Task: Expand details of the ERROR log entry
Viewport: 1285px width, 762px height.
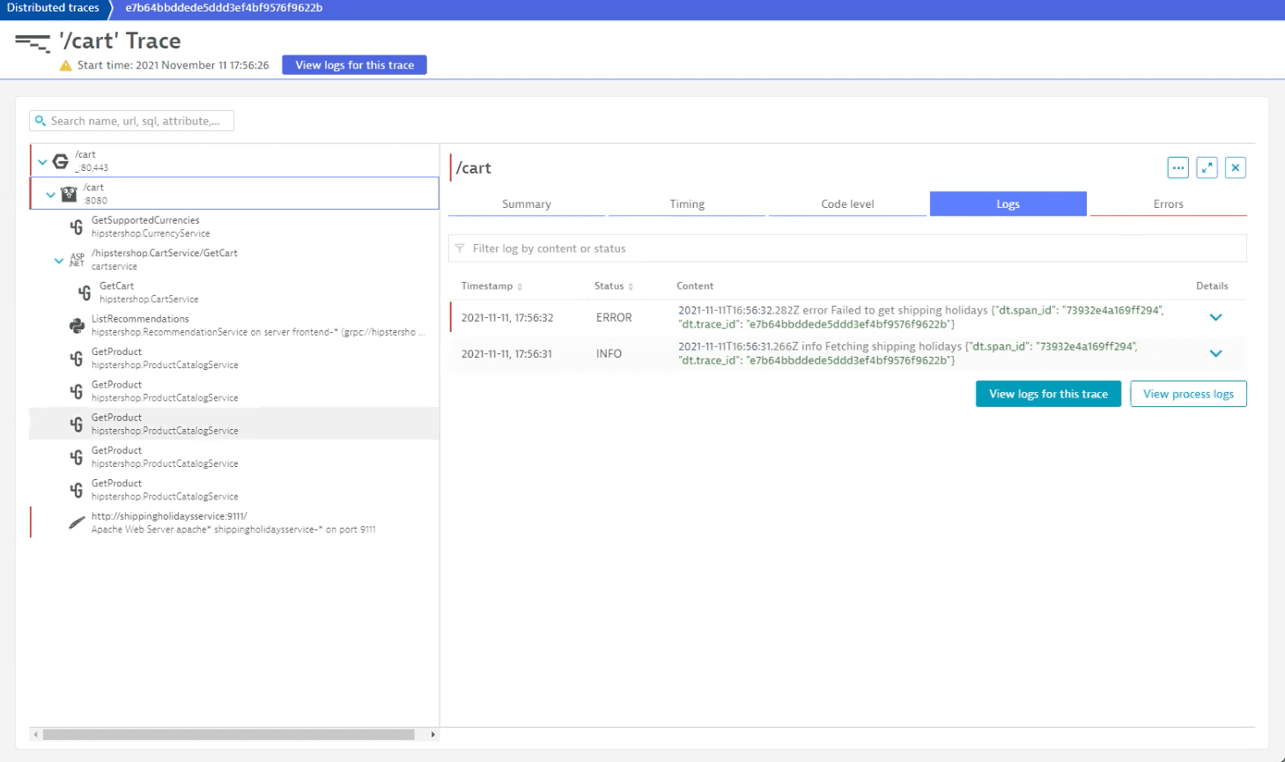Action: (1215, 317)
